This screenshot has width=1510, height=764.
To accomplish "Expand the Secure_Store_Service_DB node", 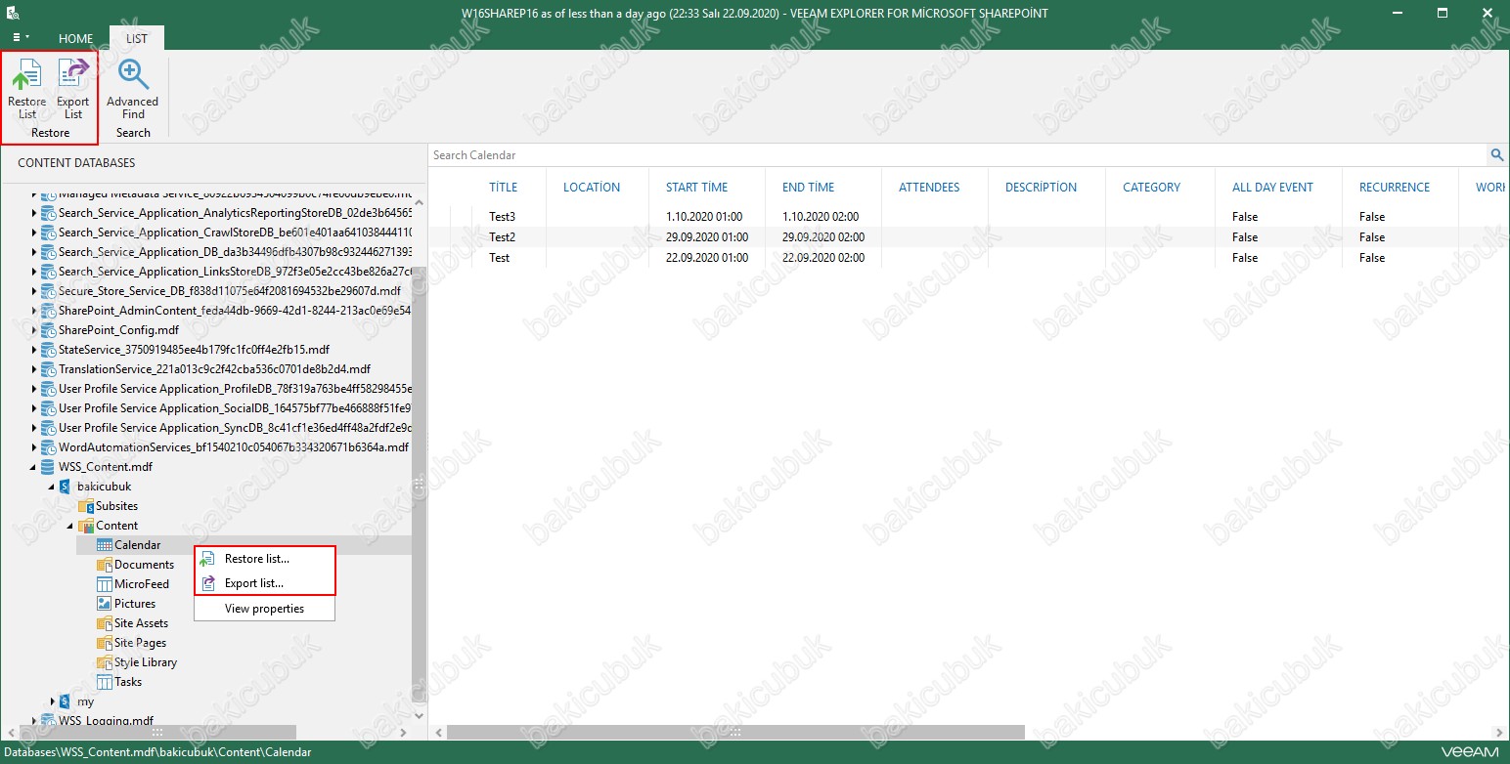I will coord(34,291).
